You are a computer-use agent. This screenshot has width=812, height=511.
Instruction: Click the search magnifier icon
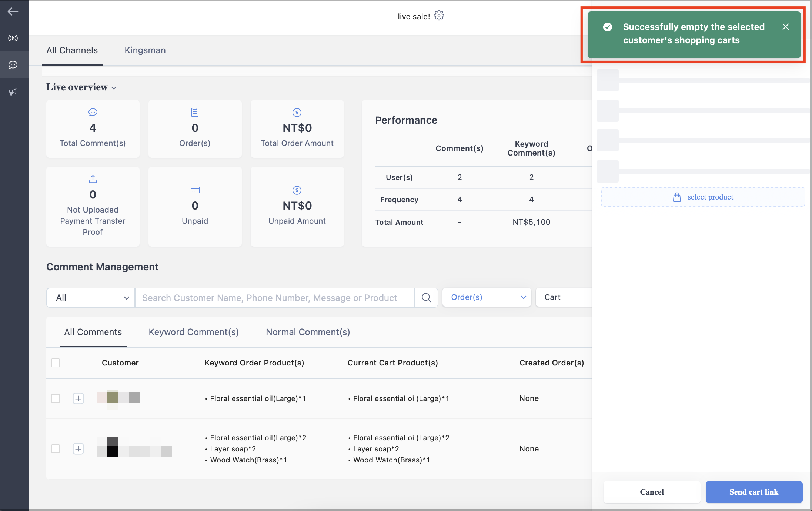426,298
